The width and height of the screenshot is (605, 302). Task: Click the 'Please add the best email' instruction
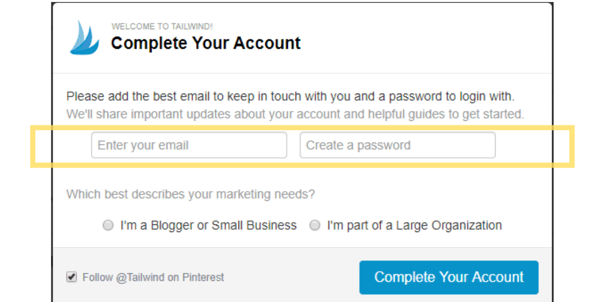(x=290, y=96)
